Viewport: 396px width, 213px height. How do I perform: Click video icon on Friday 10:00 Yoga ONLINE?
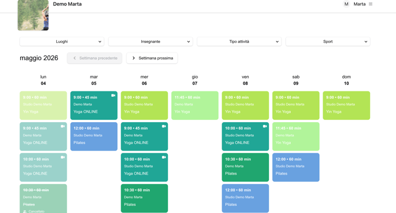click(265, 126)
